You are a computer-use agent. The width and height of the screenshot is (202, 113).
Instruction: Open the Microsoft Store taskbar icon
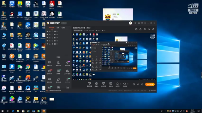coord(23,111)
